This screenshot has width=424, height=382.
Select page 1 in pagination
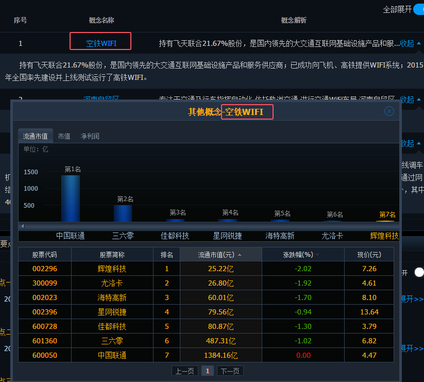coord(208,371)
